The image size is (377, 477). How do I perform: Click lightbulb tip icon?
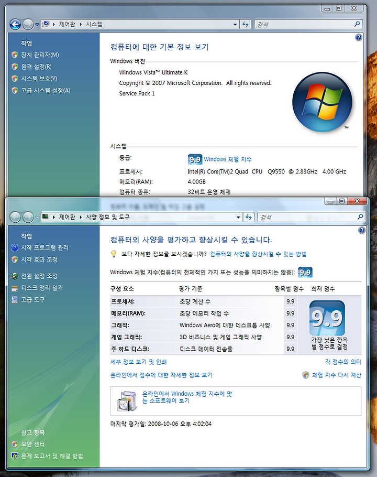point(114,254)
